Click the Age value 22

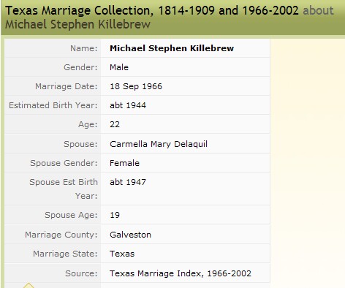[115, 124]
